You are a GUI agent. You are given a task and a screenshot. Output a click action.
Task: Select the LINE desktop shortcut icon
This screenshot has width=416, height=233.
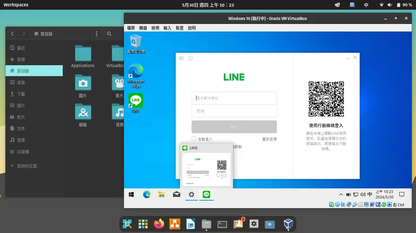[135, 103]
